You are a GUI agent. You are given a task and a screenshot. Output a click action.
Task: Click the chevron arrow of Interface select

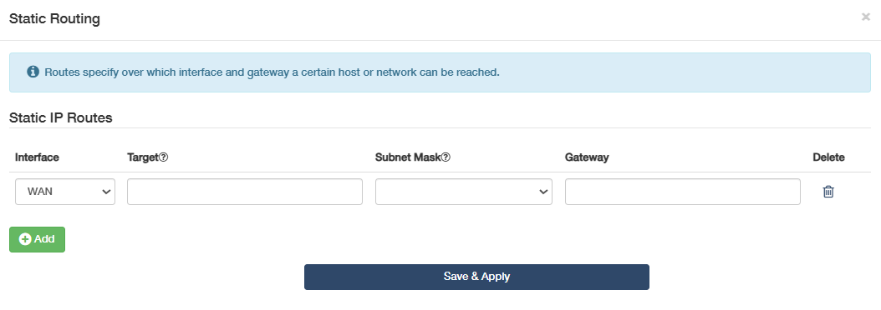pos(105,192)
